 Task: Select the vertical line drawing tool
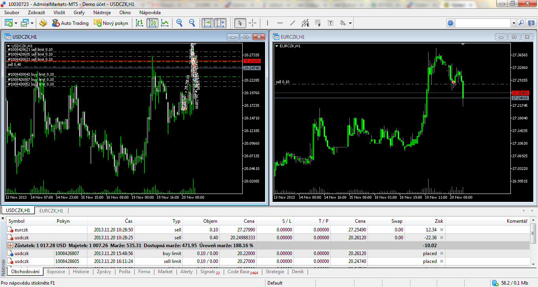267,23
